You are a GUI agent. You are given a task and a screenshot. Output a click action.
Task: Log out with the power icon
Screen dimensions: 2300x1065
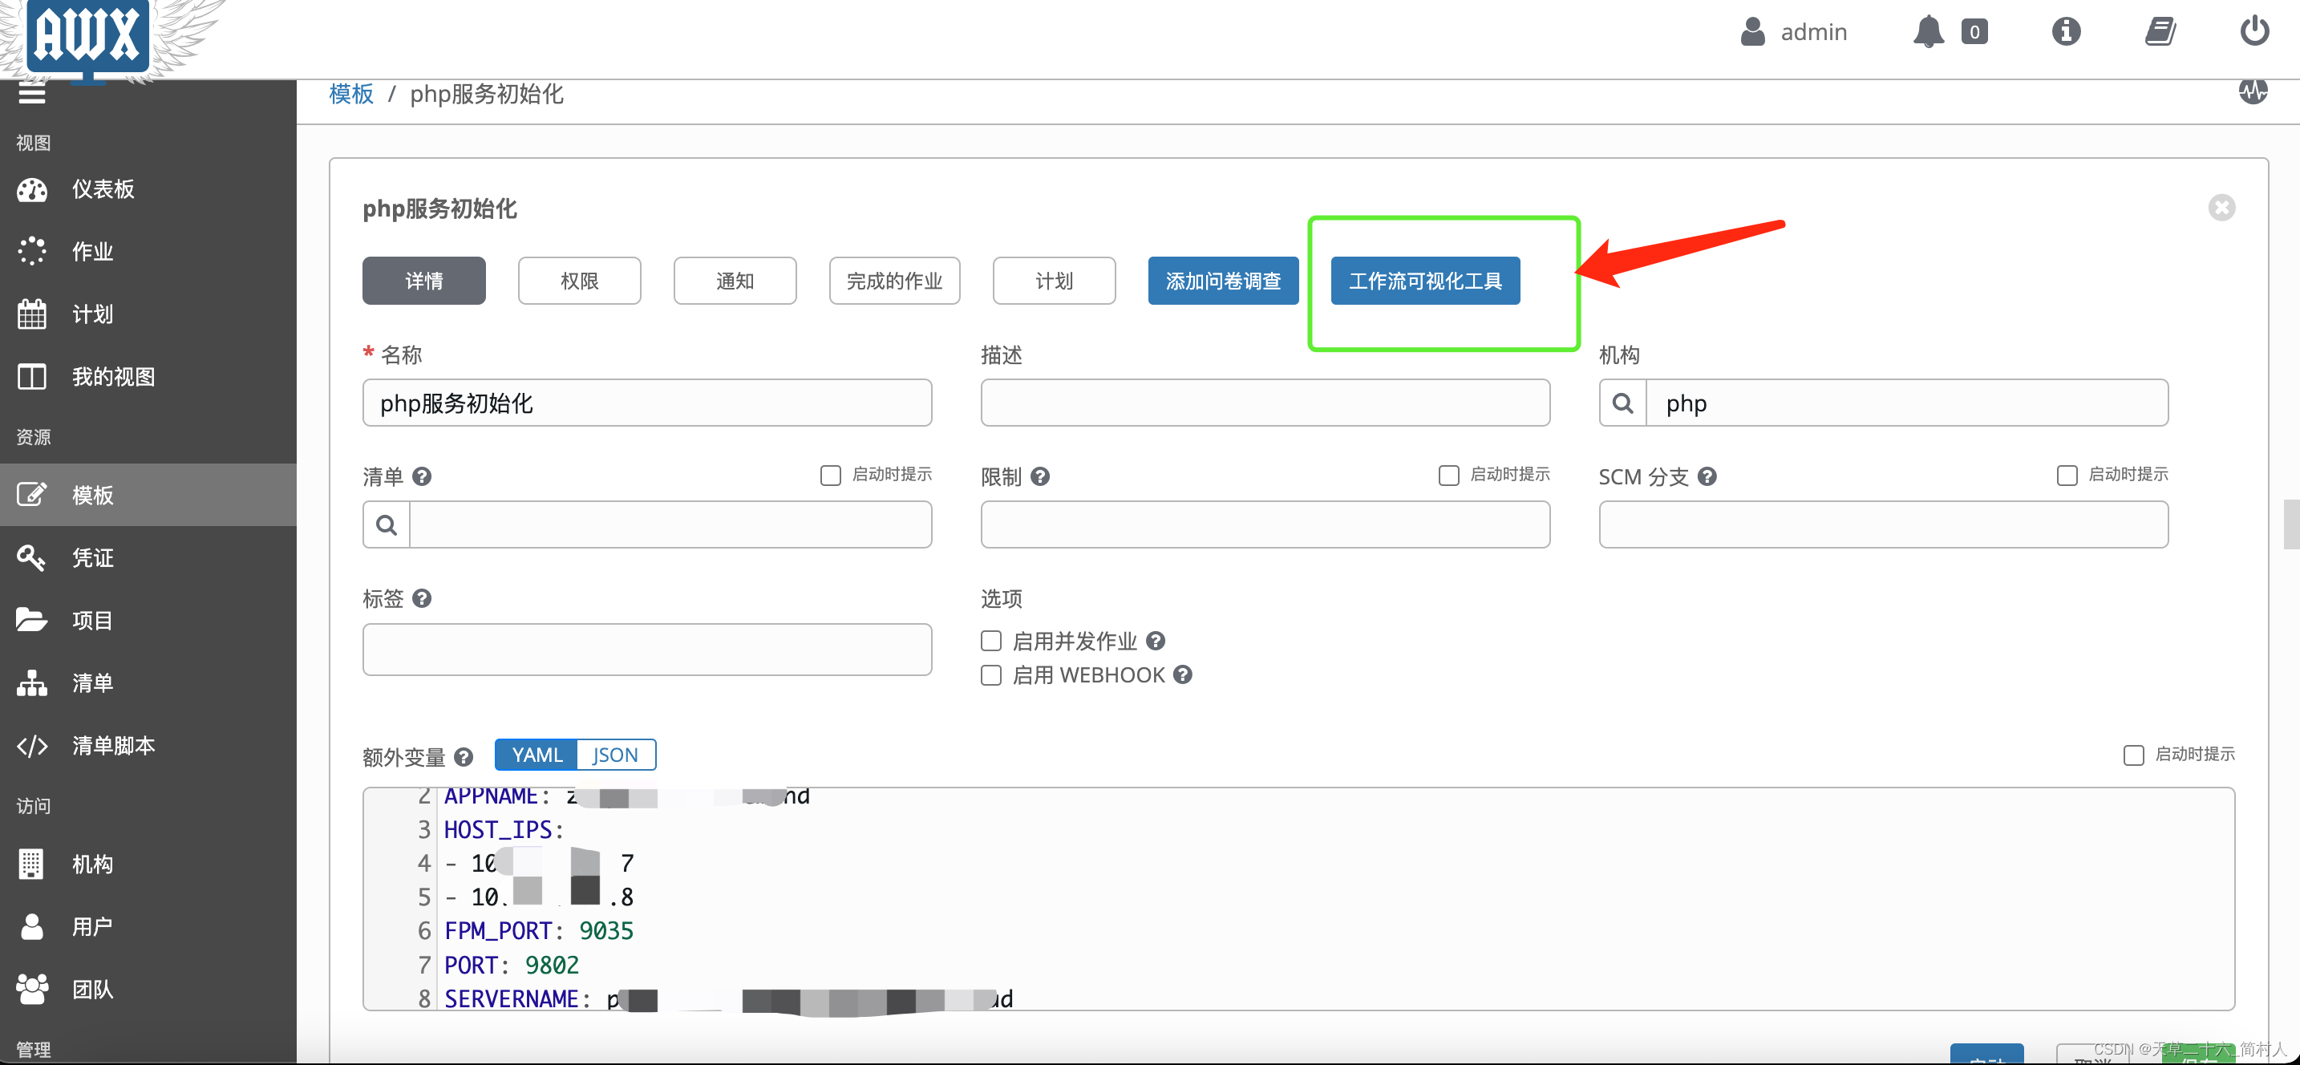click(x=2254, y=31)
